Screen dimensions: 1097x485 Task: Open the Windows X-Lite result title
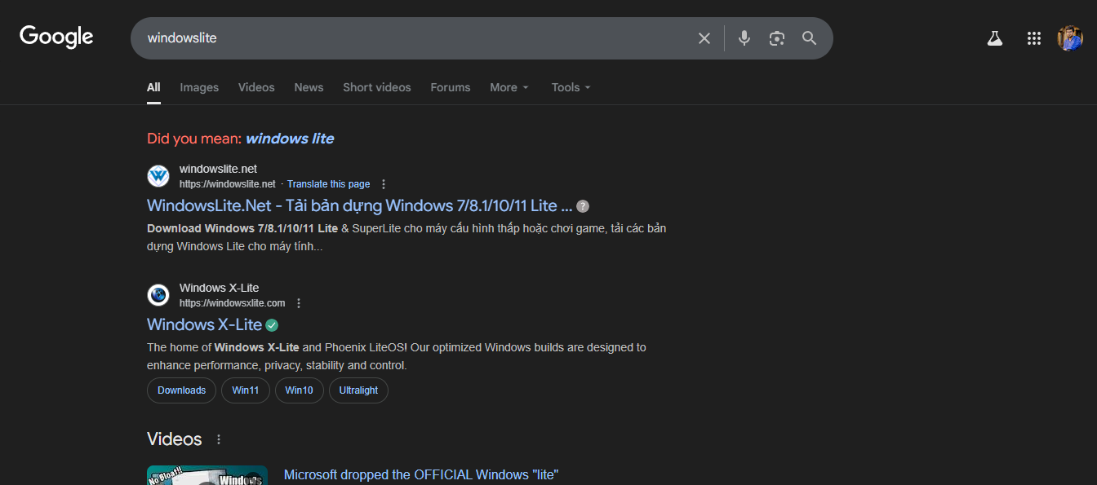204,324
